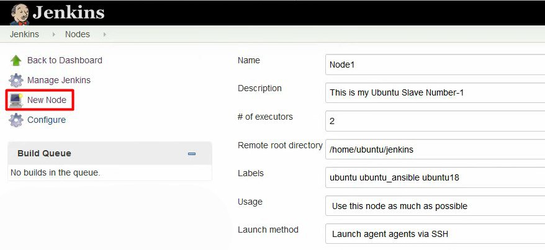The image size is (545, 250).
Task: Open the New Node link
Action: click(x=47, y=100)
